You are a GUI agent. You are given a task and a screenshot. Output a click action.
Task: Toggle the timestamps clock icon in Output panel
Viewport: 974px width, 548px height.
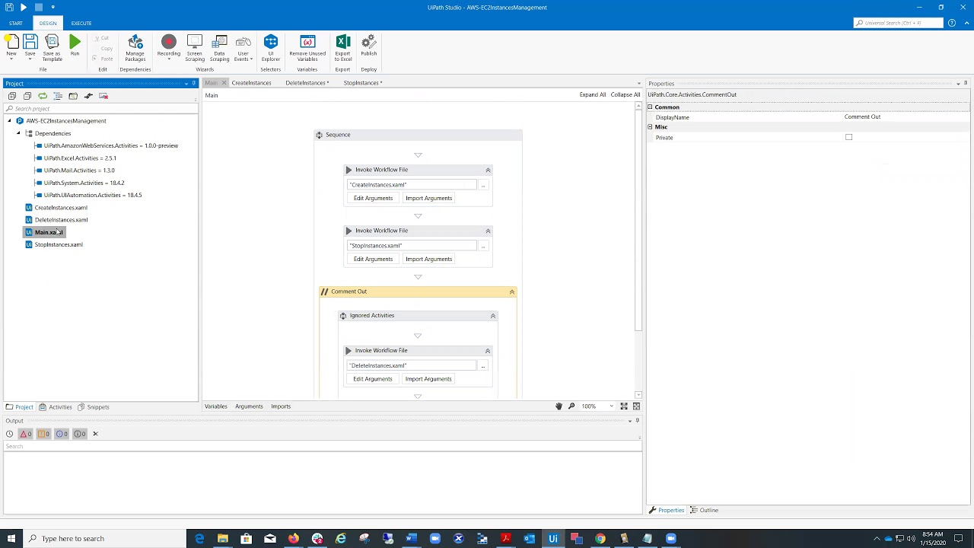click(9, 434)
